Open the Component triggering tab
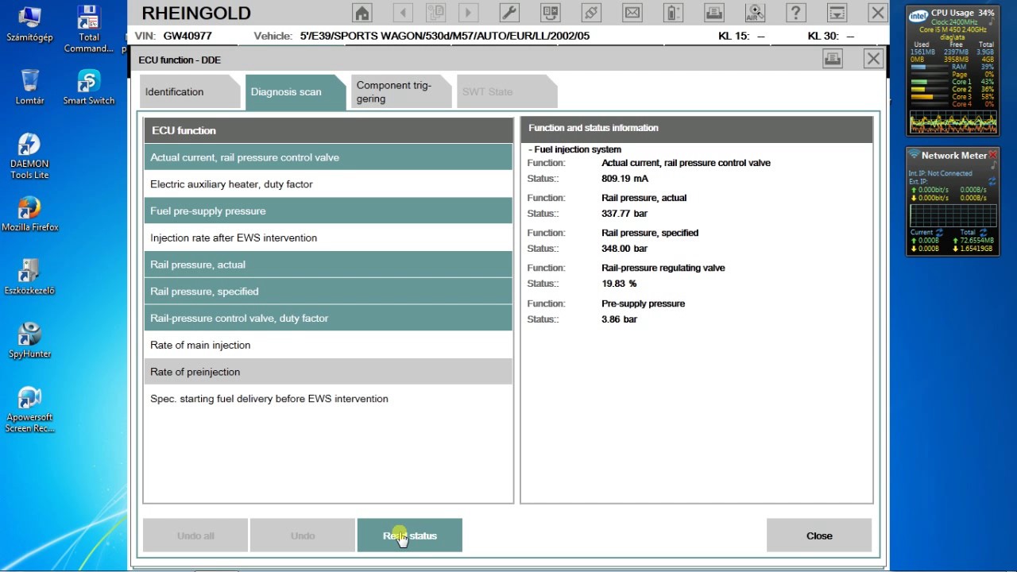The image size is (1017, 572). pyautogui.click(x=401, y=92)
